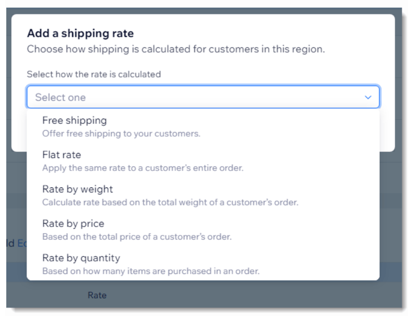Viewport: 408px width, 316px height.
Task: Open the 'Select one' rate dropdown
Action: point(203,98)
